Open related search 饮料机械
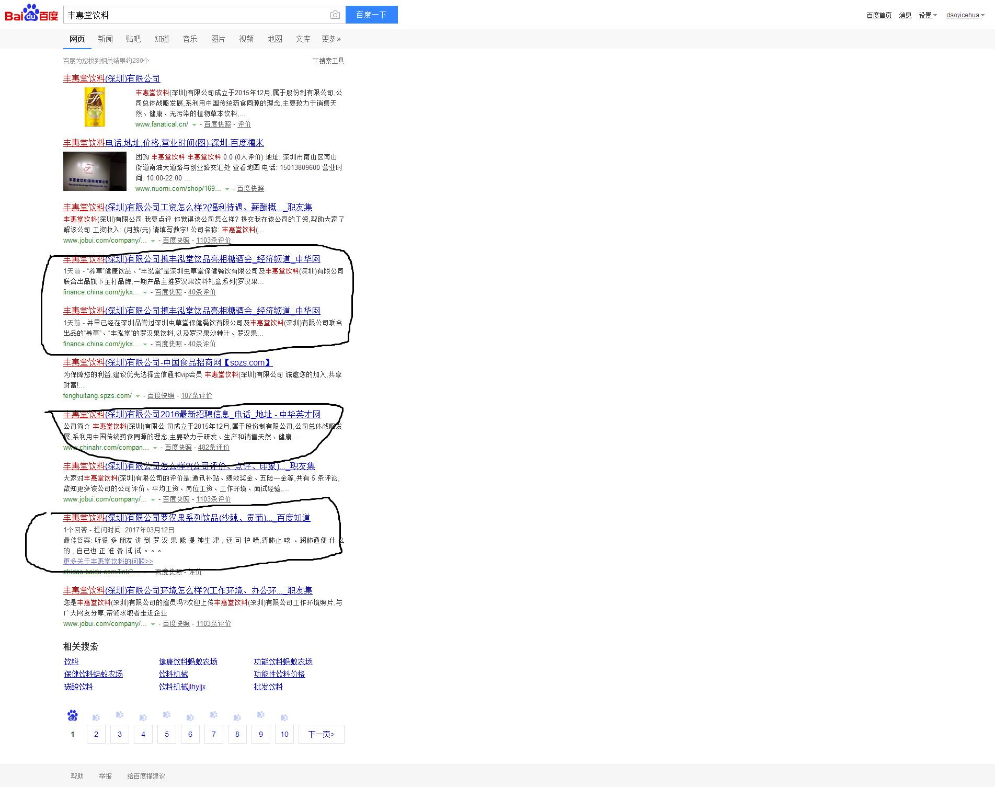Viewport: 995px width, 787px height. tap(174, 674)
